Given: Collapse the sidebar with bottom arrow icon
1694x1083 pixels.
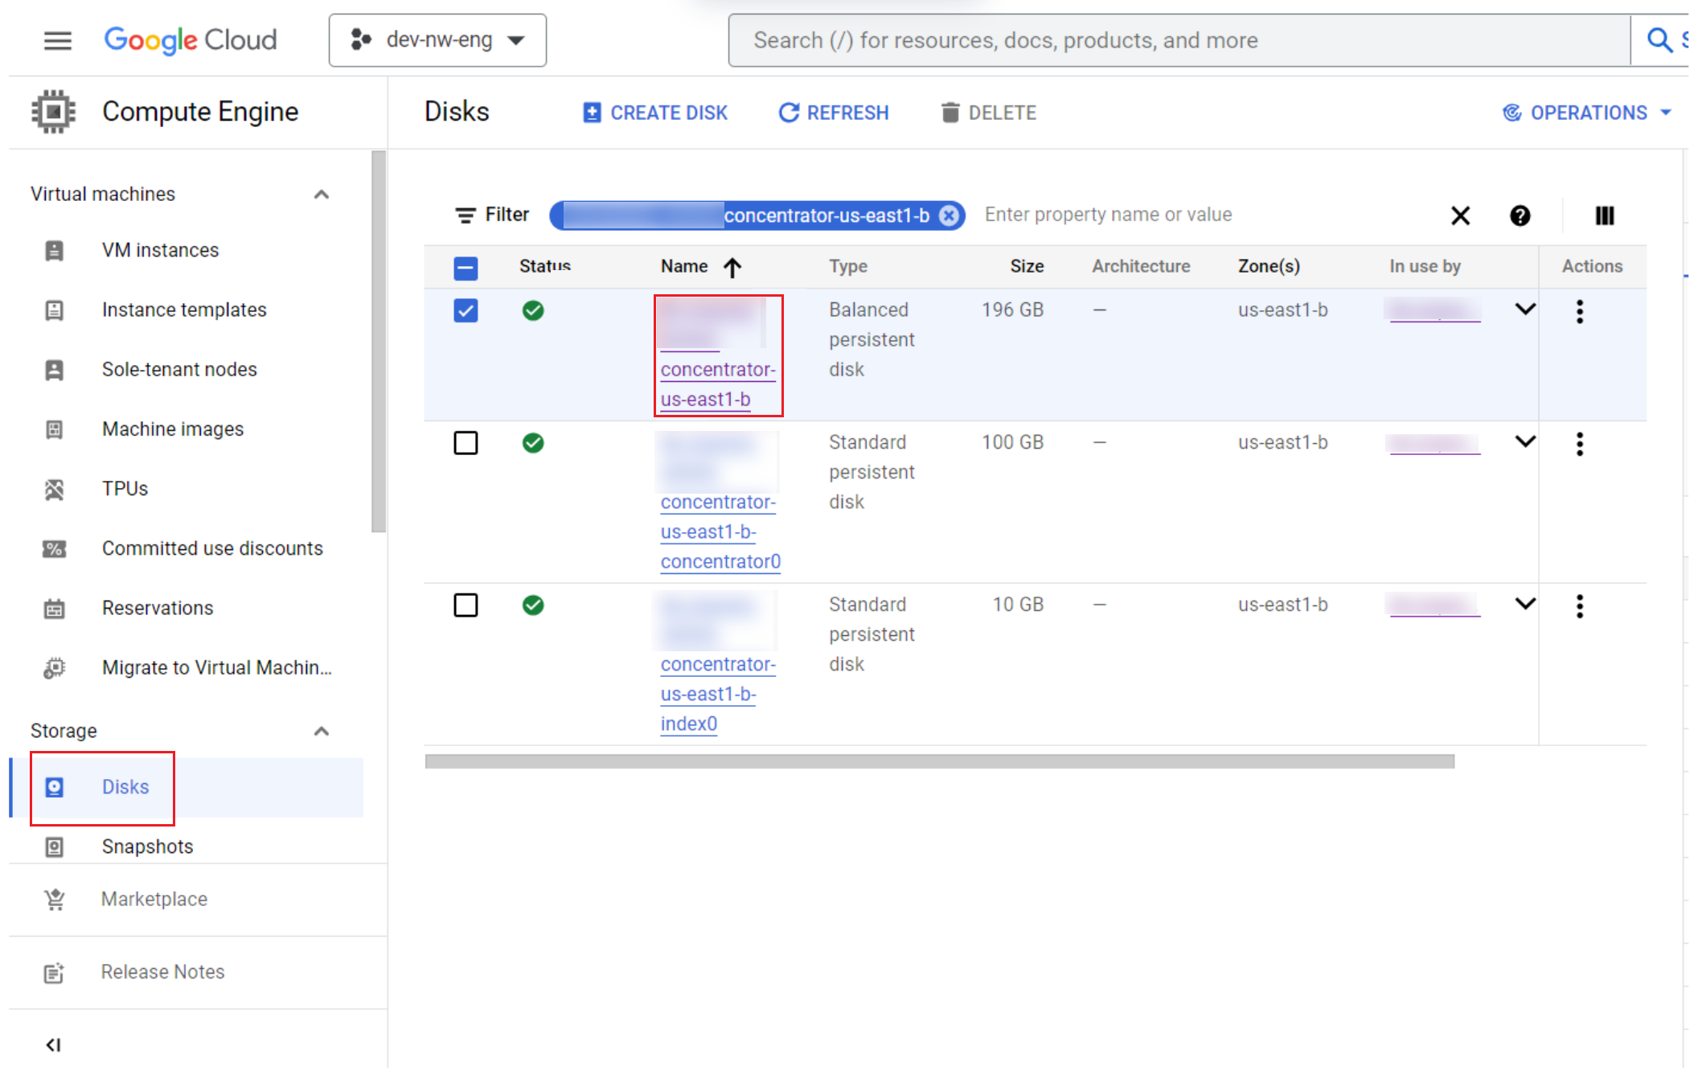Looking at the screenshot, I should (53, 1044).
